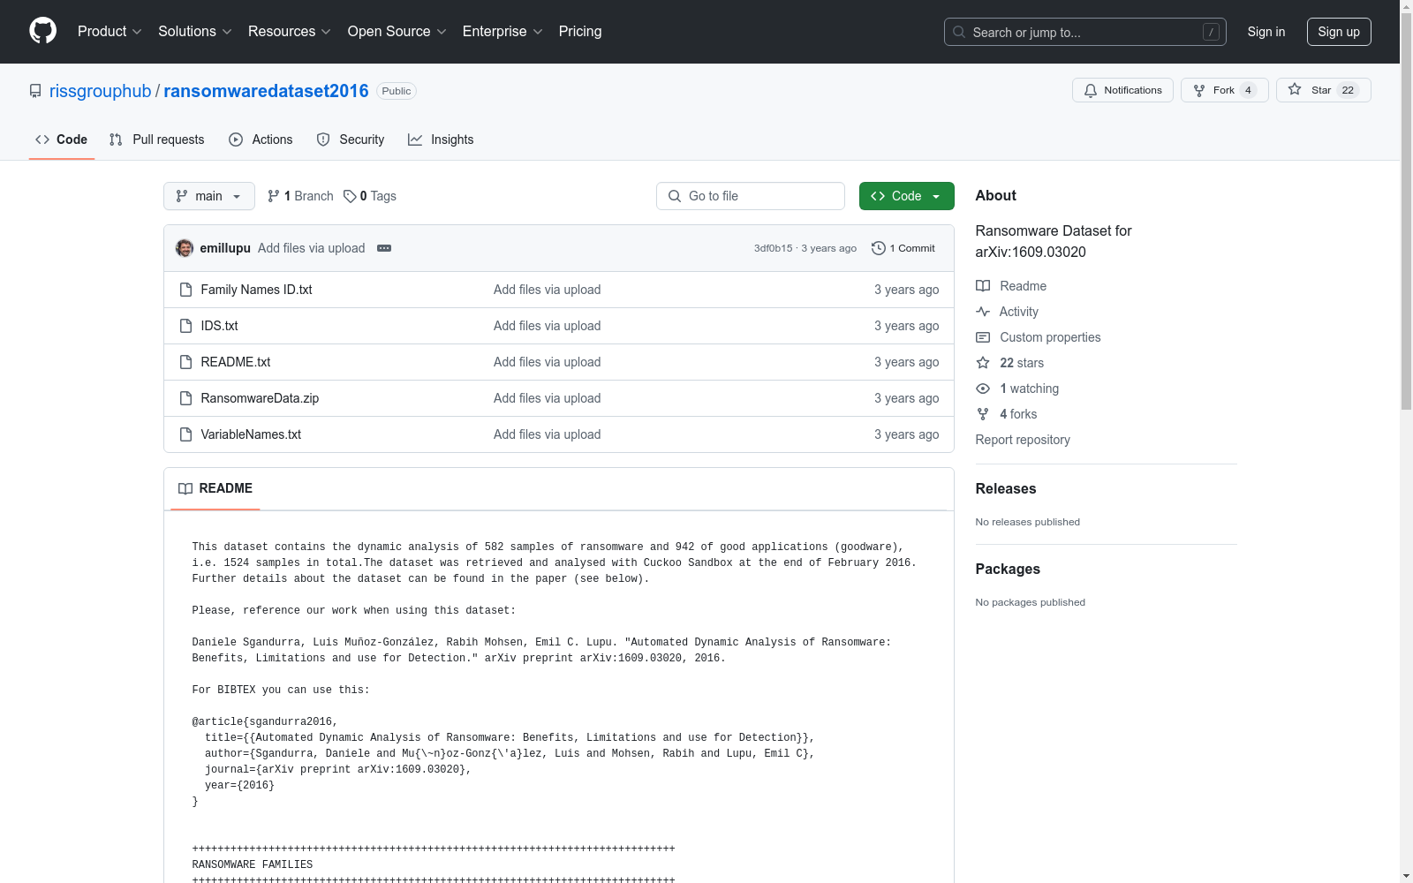Open the ransomwaredataset2016 repository link
1413x883 pixels.
pyautogui.click(x=266, y=91)
